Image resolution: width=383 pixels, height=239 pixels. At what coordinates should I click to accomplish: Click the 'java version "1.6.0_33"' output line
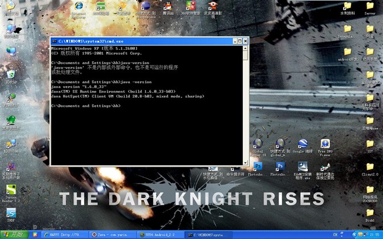(79, 87)
